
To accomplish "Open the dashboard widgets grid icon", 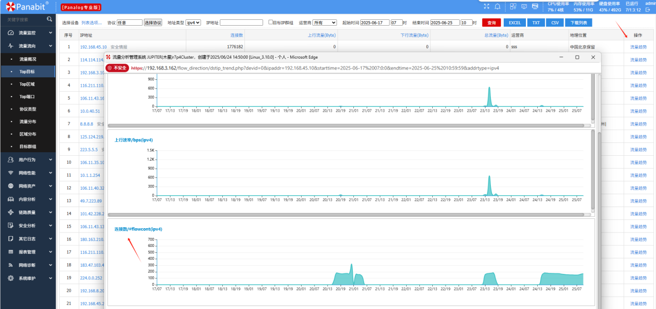I will click(513, 6).
